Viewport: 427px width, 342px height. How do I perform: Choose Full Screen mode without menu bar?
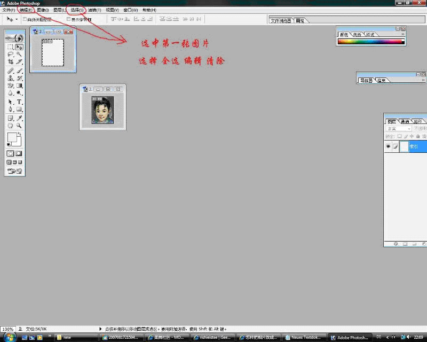(20, 162)
